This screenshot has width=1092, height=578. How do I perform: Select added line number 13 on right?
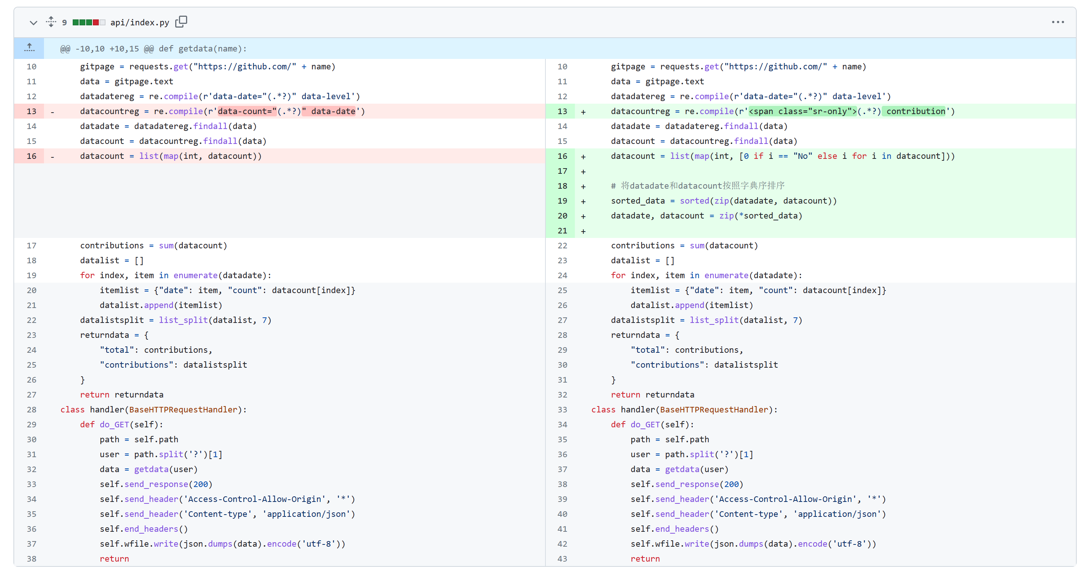point(562,111)
